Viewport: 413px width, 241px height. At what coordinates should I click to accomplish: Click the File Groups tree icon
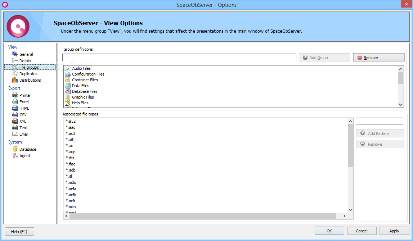[15, 67]
